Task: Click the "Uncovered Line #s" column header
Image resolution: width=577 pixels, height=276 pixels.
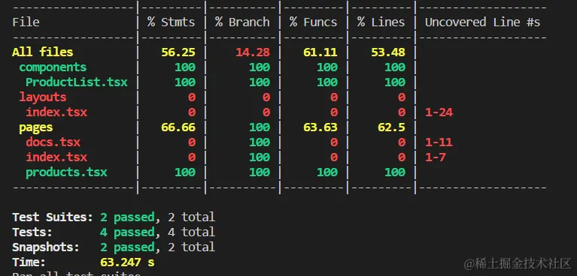Action: point(482,22)
